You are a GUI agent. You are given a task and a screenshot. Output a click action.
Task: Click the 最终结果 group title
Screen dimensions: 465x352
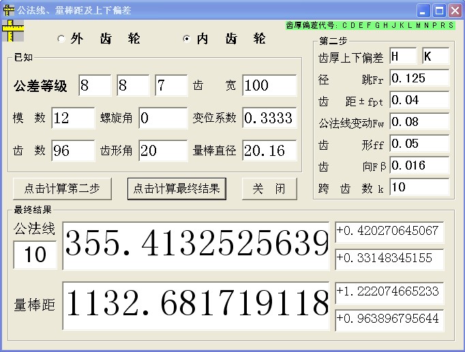click(x=33, y=210)
